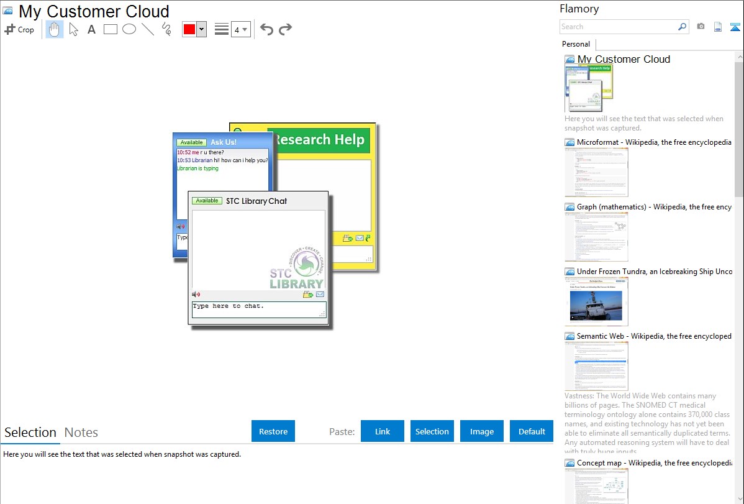The height and width of the screenshot is (504, 744).
Task: Open the color picker dropdown arrow
Action: [x=201, y=29]
